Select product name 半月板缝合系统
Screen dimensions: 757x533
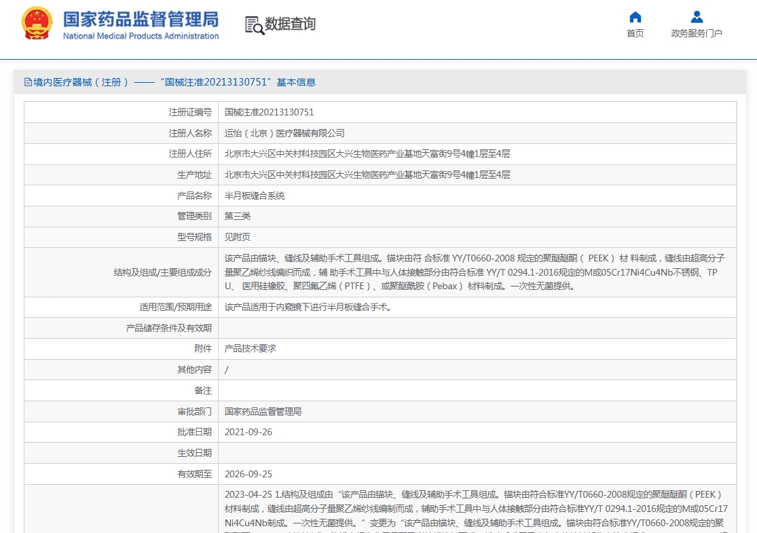pos(255,196)
